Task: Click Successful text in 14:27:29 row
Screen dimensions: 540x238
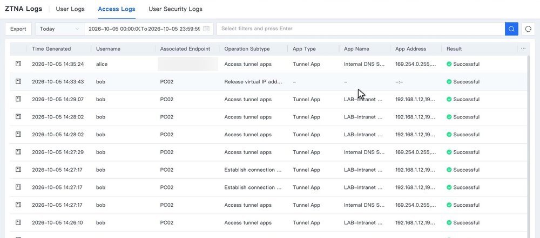Action: (x=467, y=152)
